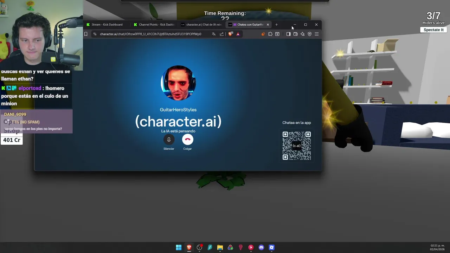
Task: Click the character.ai URL address field
Action: coord(150,34)
